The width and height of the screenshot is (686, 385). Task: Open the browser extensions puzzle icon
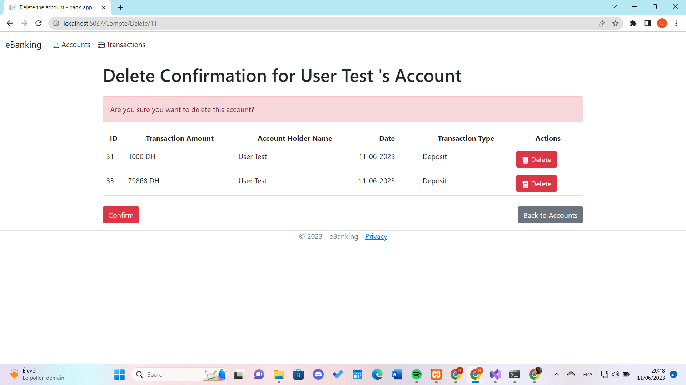pyautogui.click(x=633, y=24)
